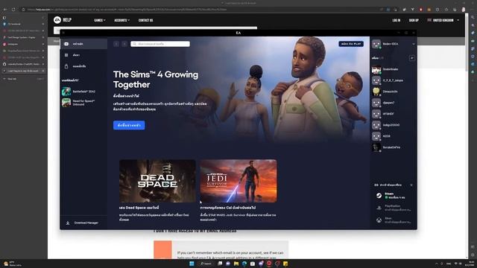Expand the GAMES menu on EA Help page
The width and height of the screenshot is (477, 268).
coord(100,20)
